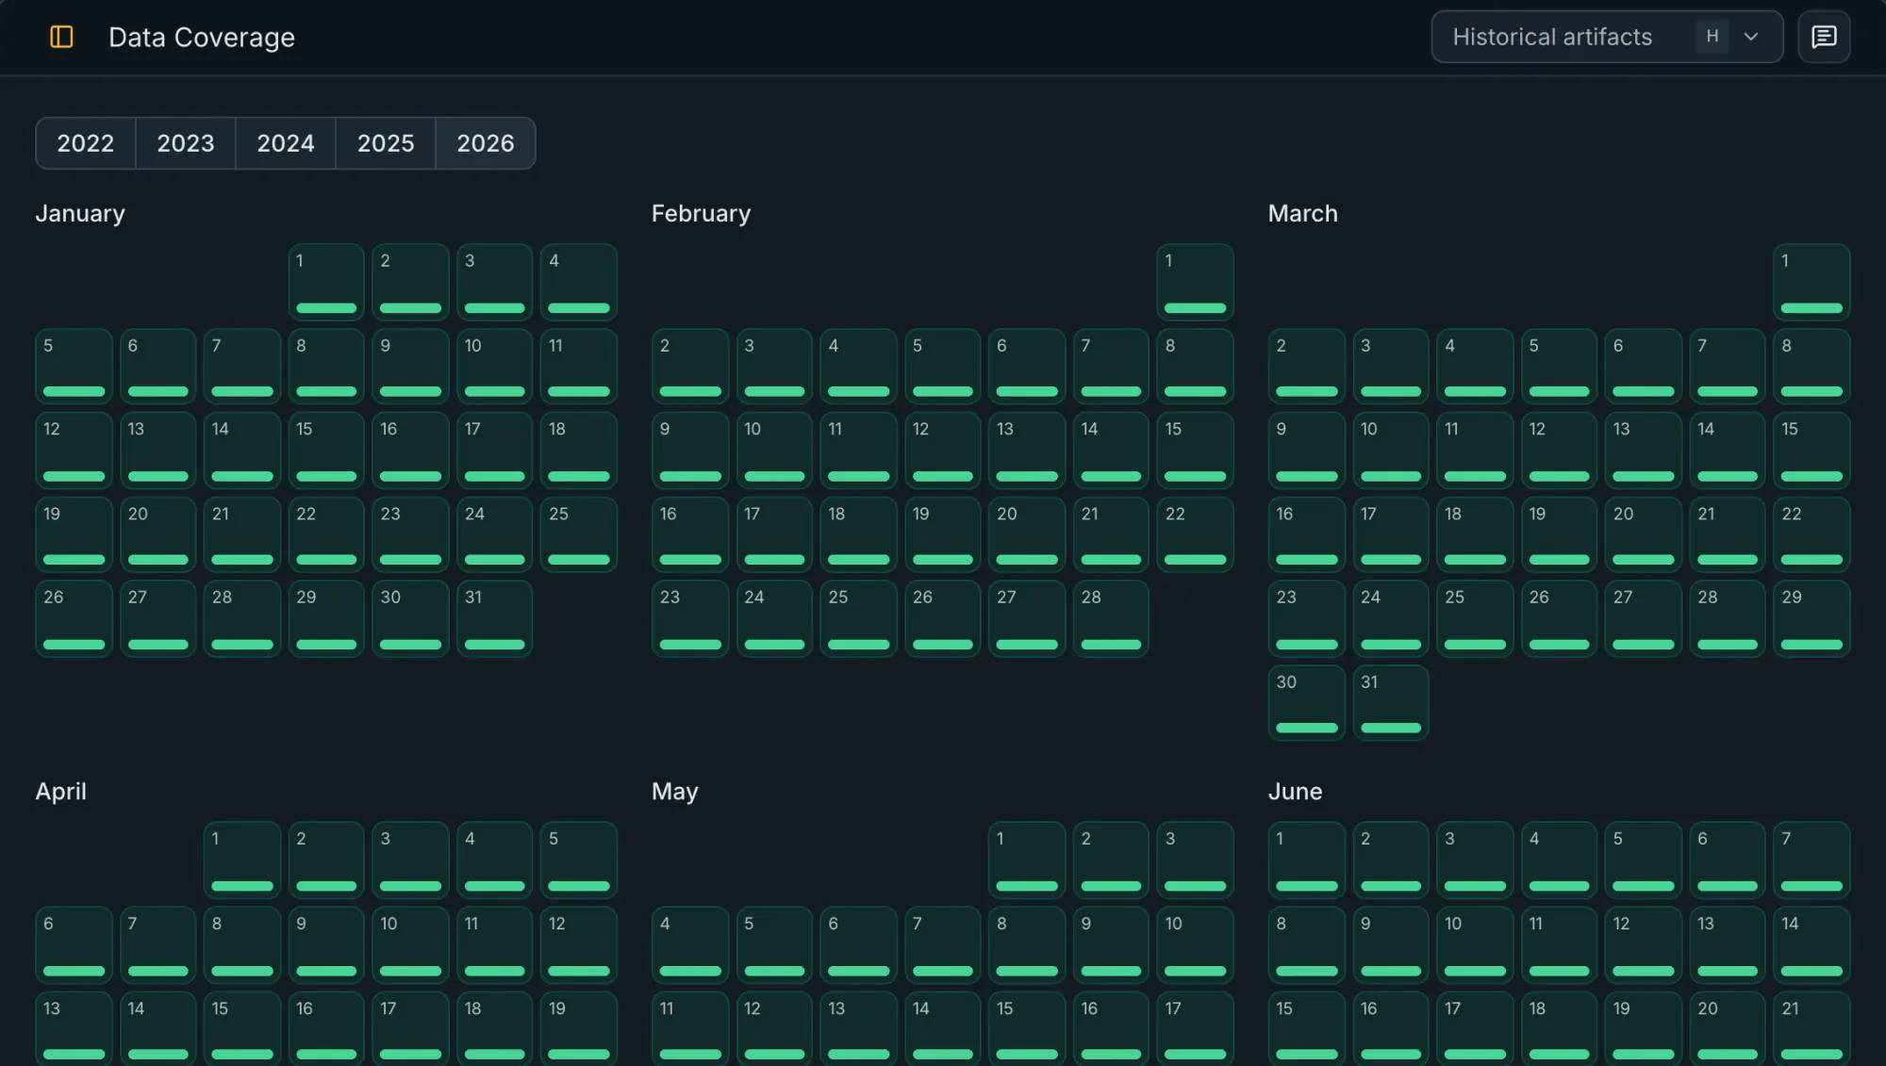The width and height of the screenshot is (1886, 1066).
Task: Expand the Historical artifacts dropdown chevron
Action: pos(1751,37)
